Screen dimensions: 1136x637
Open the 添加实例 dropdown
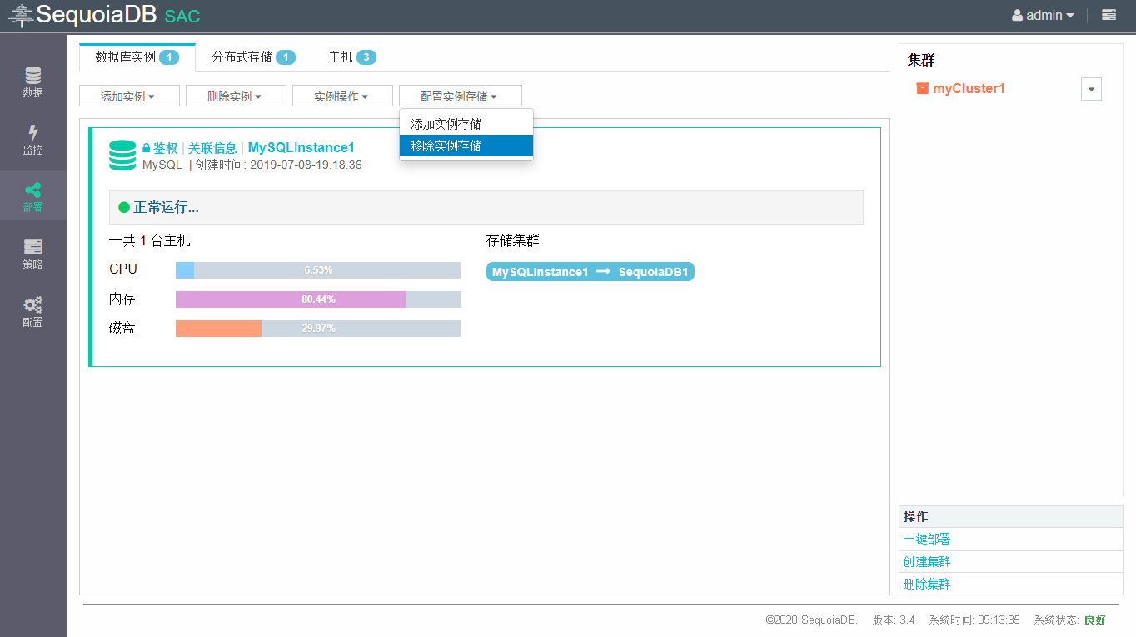click(x=128, y=96)
